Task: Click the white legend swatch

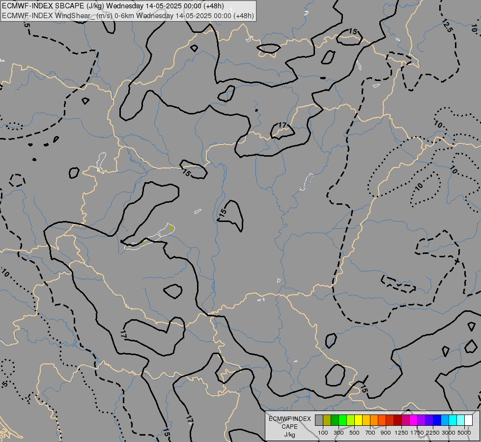Action: (469, 420)
